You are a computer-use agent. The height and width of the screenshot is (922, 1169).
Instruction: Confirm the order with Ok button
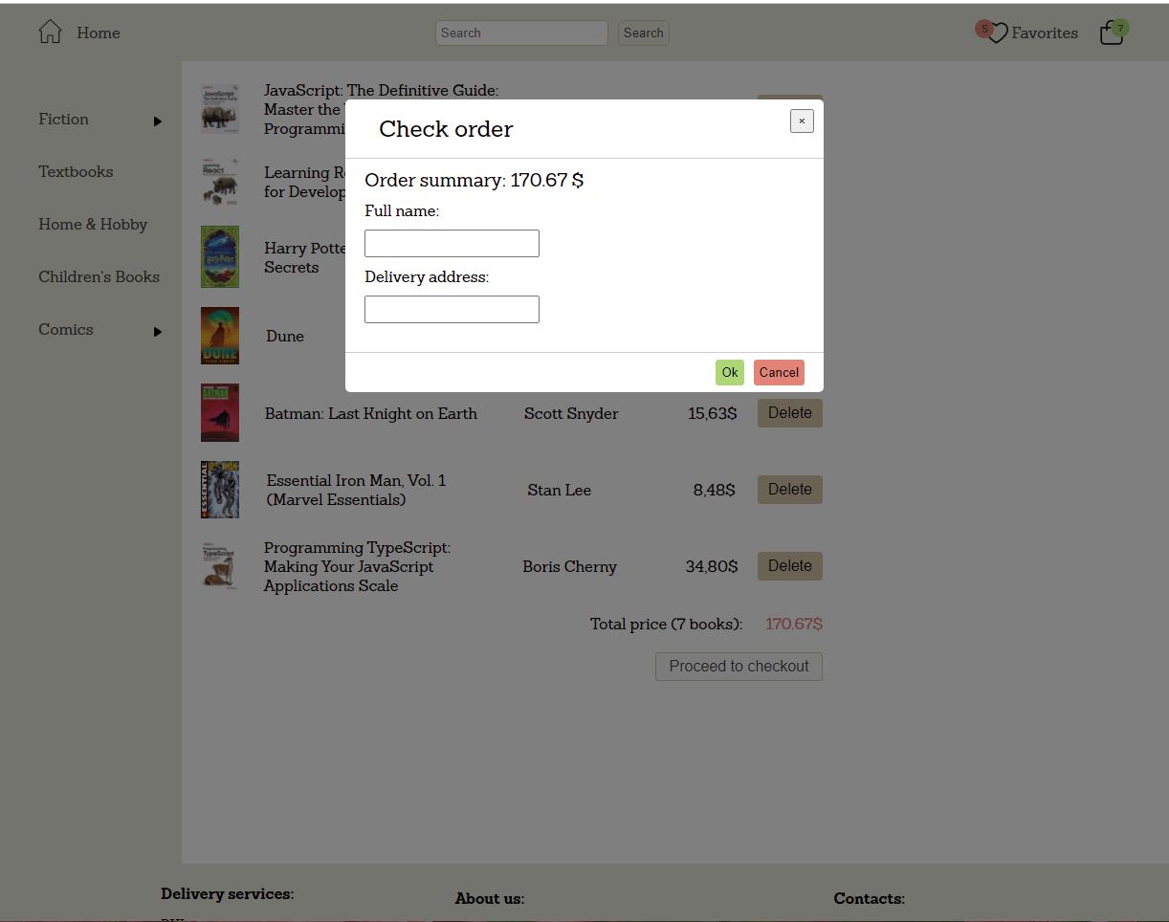(x=729, y=373)
